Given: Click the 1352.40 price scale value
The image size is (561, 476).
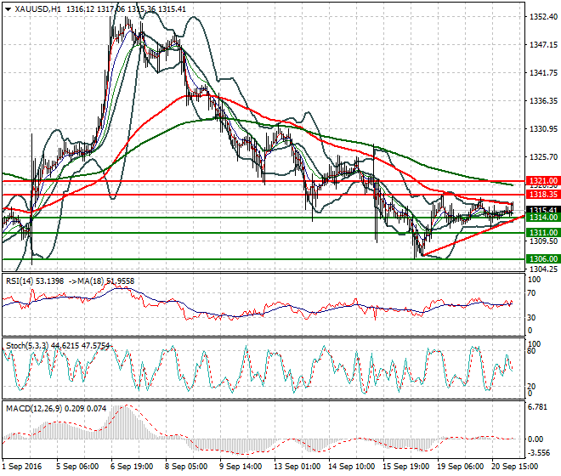Looking at the screenshot, I should [x=543, y=17].
